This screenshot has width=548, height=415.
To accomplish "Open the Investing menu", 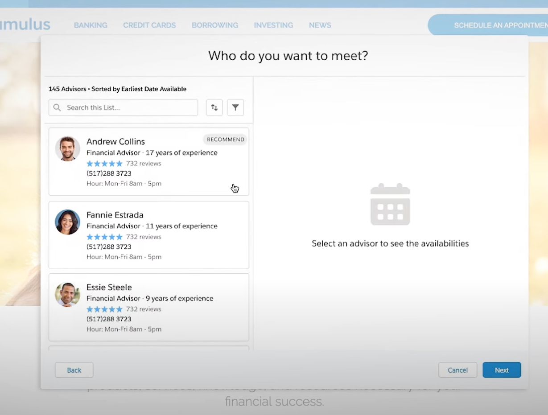I will coord(273,25).
